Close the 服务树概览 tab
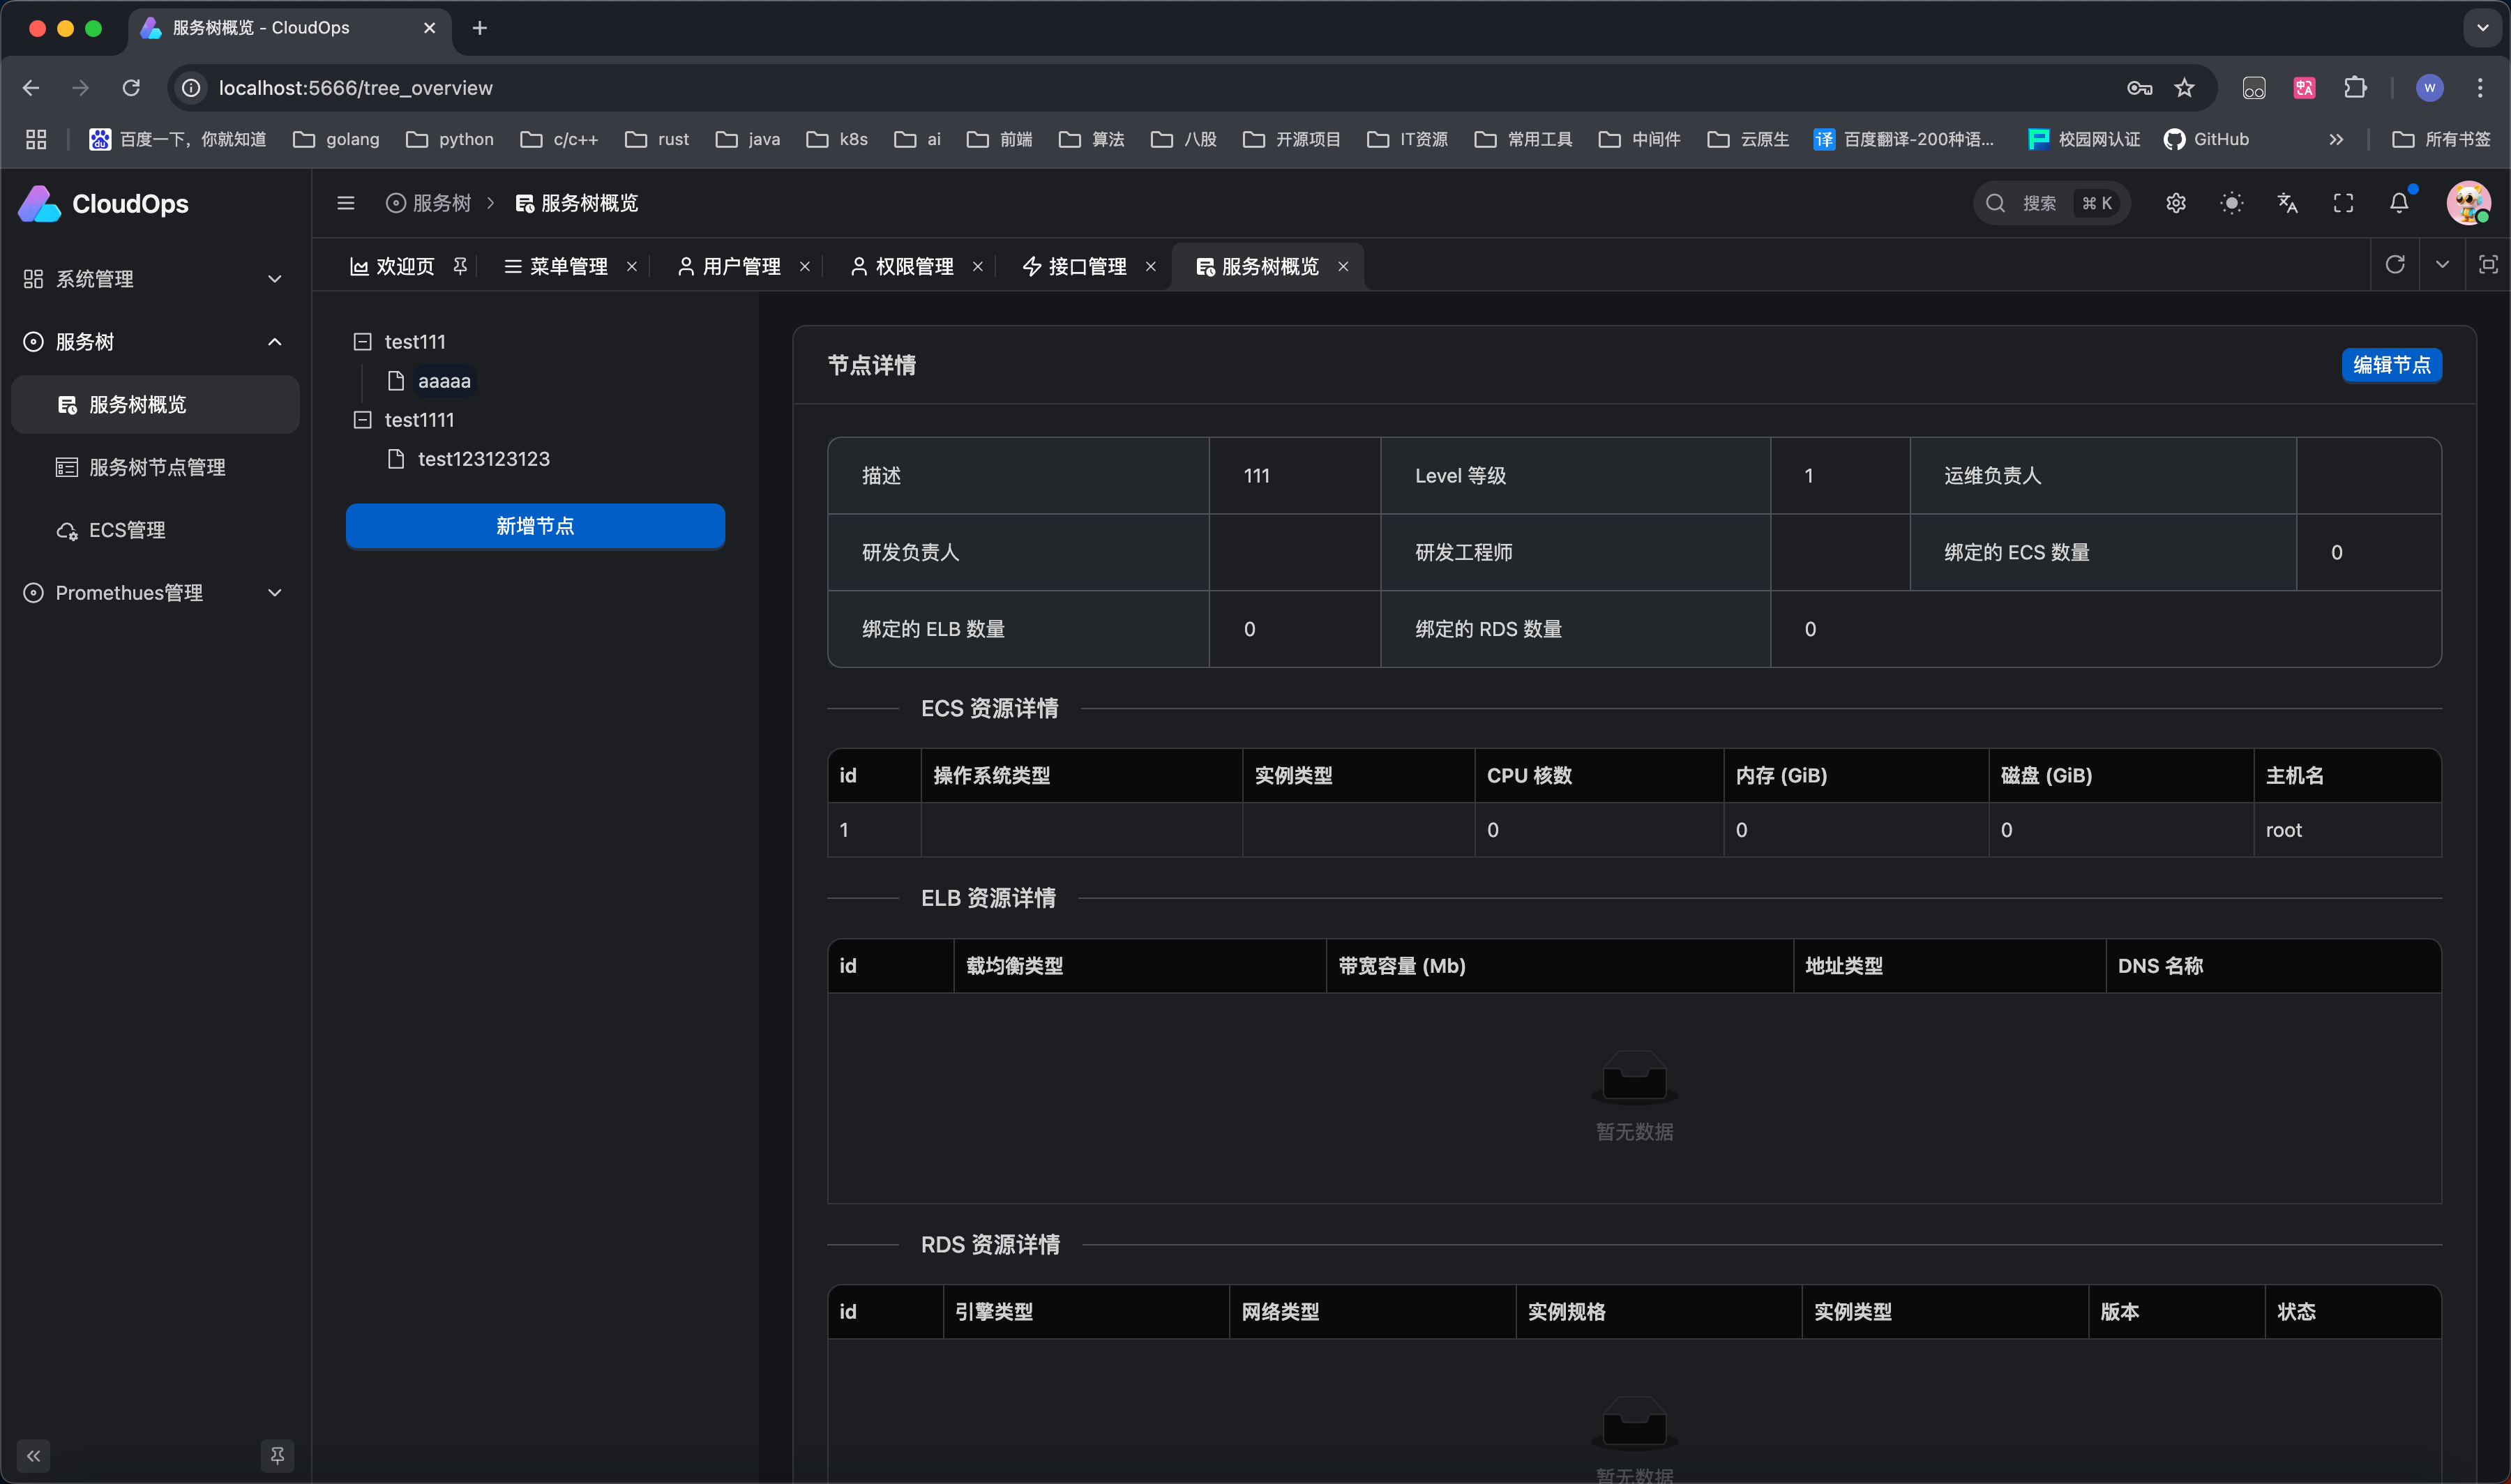 tap(1343, 266)
